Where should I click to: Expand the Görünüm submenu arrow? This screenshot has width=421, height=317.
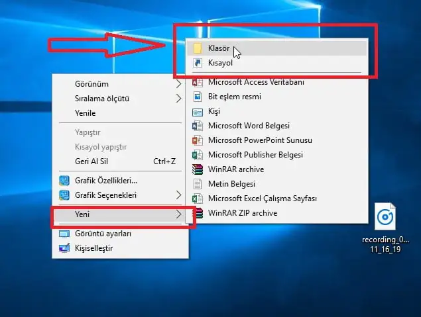[178, 84]
